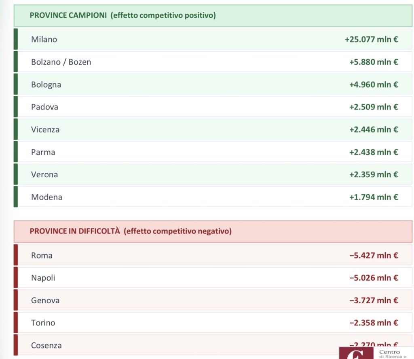Click the −2.358 mln € Torino value

[x=373, y=323]
